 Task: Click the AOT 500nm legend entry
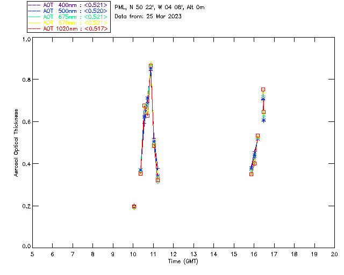pyautogui.click(x=68, y=11)
